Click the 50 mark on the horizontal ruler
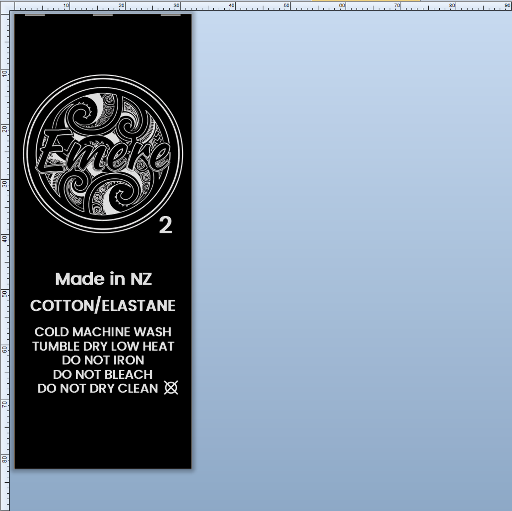 click(x=286, y=5)
